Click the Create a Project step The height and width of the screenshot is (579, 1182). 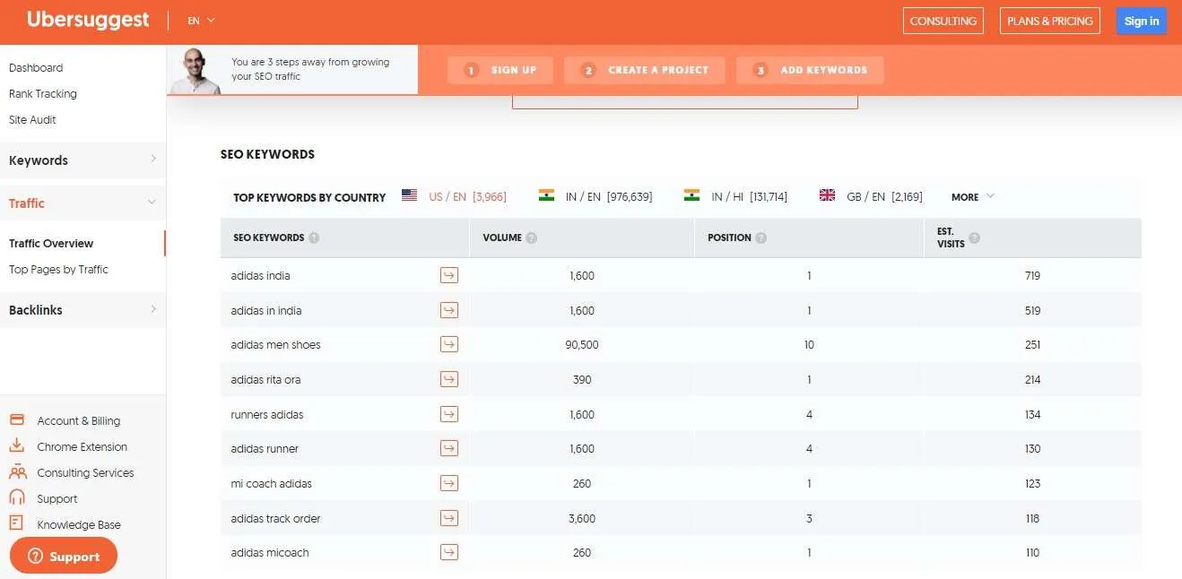tap(645, 70)
